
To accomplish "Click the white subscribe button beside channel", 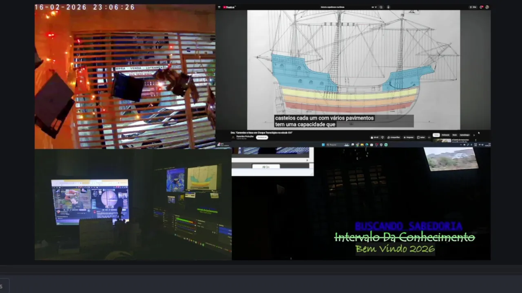I will pyautogui.click(x=262, y=138).
